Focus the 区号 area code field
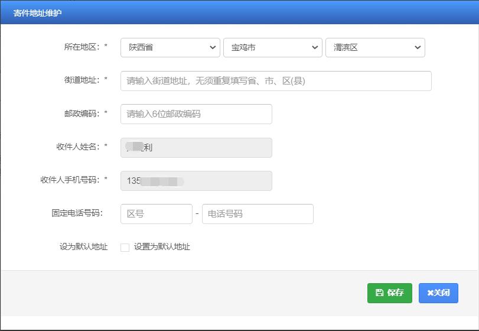This screenshot has height=331, width=479. point(157,214)
